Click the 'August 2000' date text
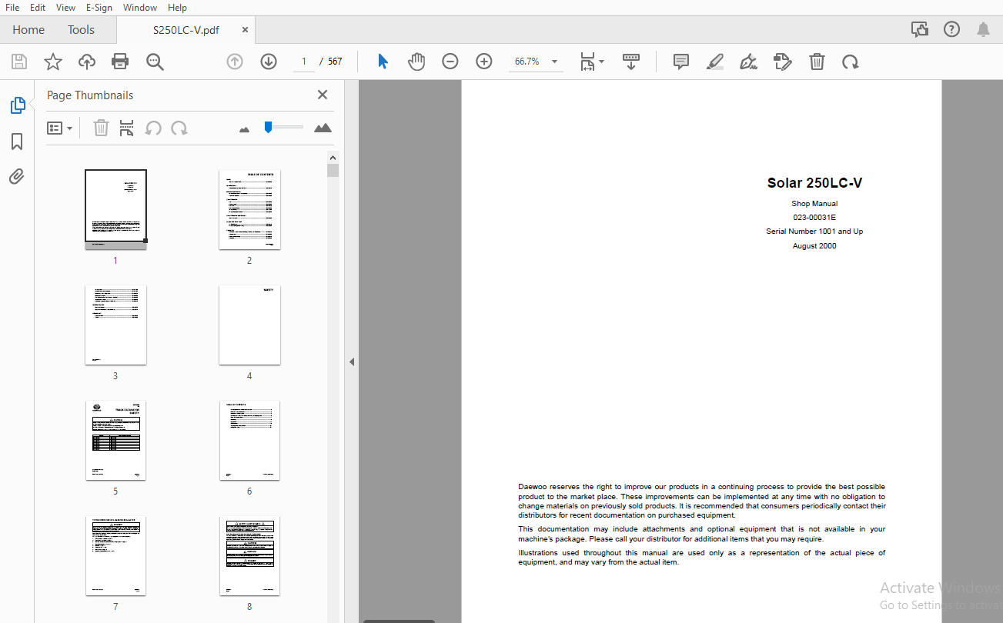Image resolution: width=1003 pixels, height=623 pixels. (x=814, y=246)
